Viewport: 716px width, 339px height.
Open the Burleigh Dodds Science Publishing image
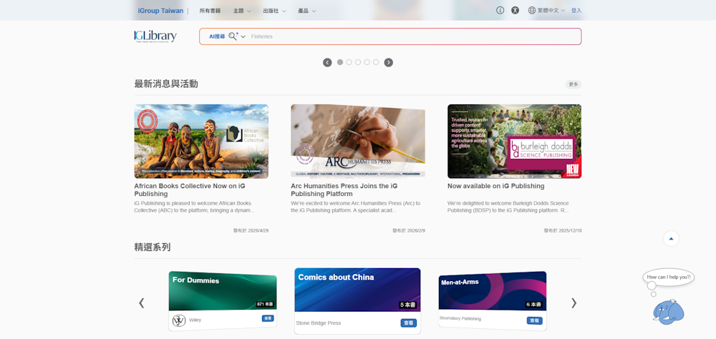click(515, 141)
